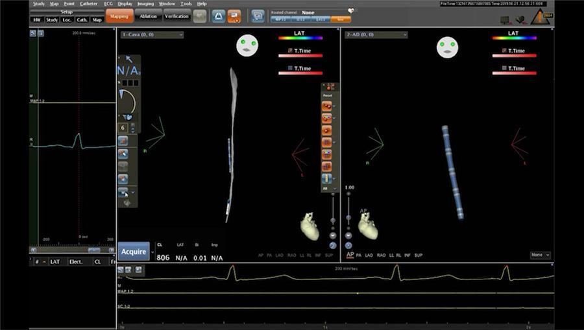Click the stepper beside the value 6
The width and height of the screenshot is (584, 330).
click(x=133, y=128)
